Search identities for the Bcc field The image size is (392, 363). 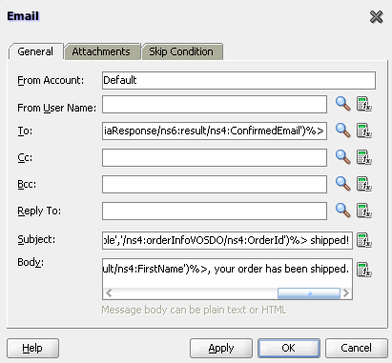point(342,184)
